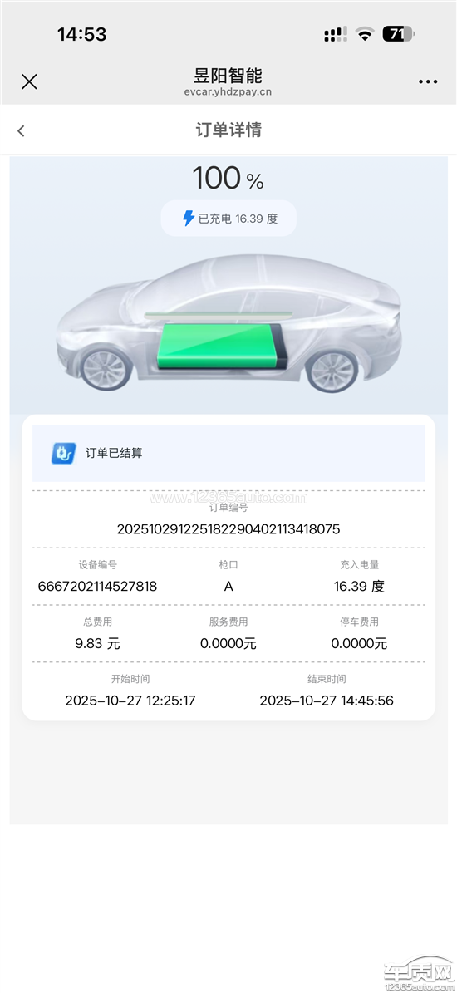Tap the 订单已结算 status banner
The image size is (457, 993).
(x=228, y=454)
